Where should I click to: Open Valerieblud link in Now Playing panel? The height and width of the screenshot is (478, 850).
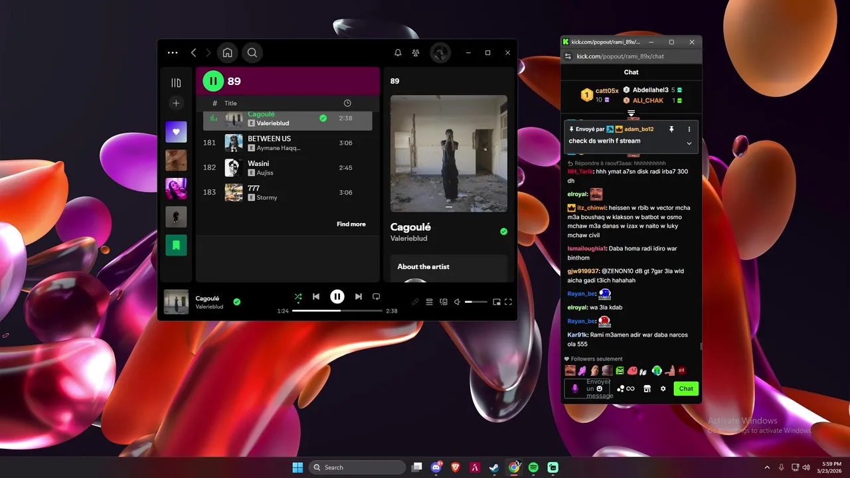[x=408, y=238]
